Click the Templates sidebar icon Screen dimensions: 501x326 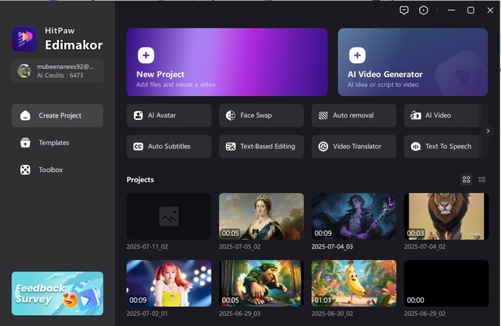tap(25, 142)
